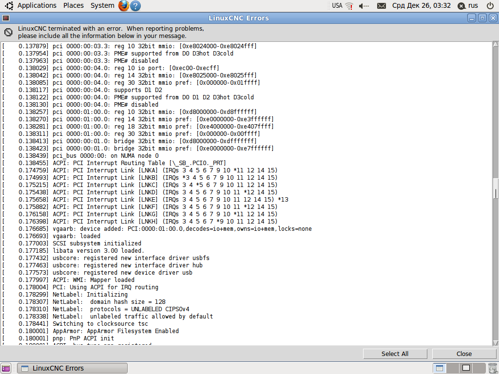Open the wireless network indicator
Screen dimensions: 499x374
click(349, 6)
